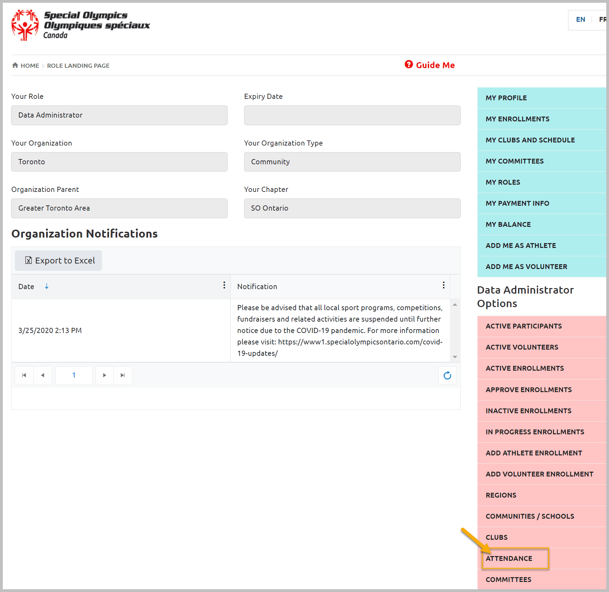
Task: Select ADD ME AS VOLUNTEER
Action: (x=542, y=267)
